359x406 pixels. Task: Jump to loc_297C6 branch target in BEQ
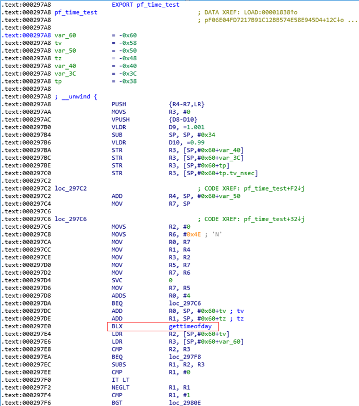185,303
